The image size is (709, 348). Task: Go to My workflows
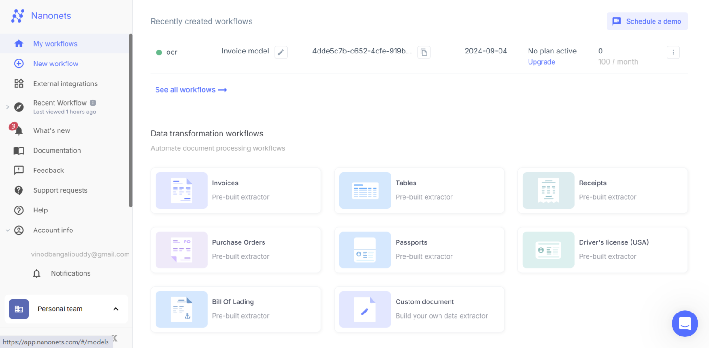[65, 44]
